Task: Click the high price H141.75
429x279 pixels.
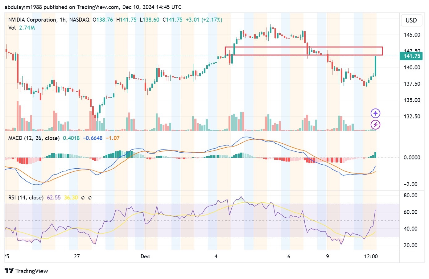Action: point(126,20)
